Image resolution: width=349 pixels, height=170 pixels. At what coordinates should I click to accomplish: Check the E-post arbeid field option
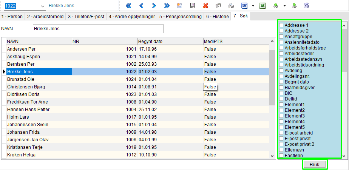point(281,133)
